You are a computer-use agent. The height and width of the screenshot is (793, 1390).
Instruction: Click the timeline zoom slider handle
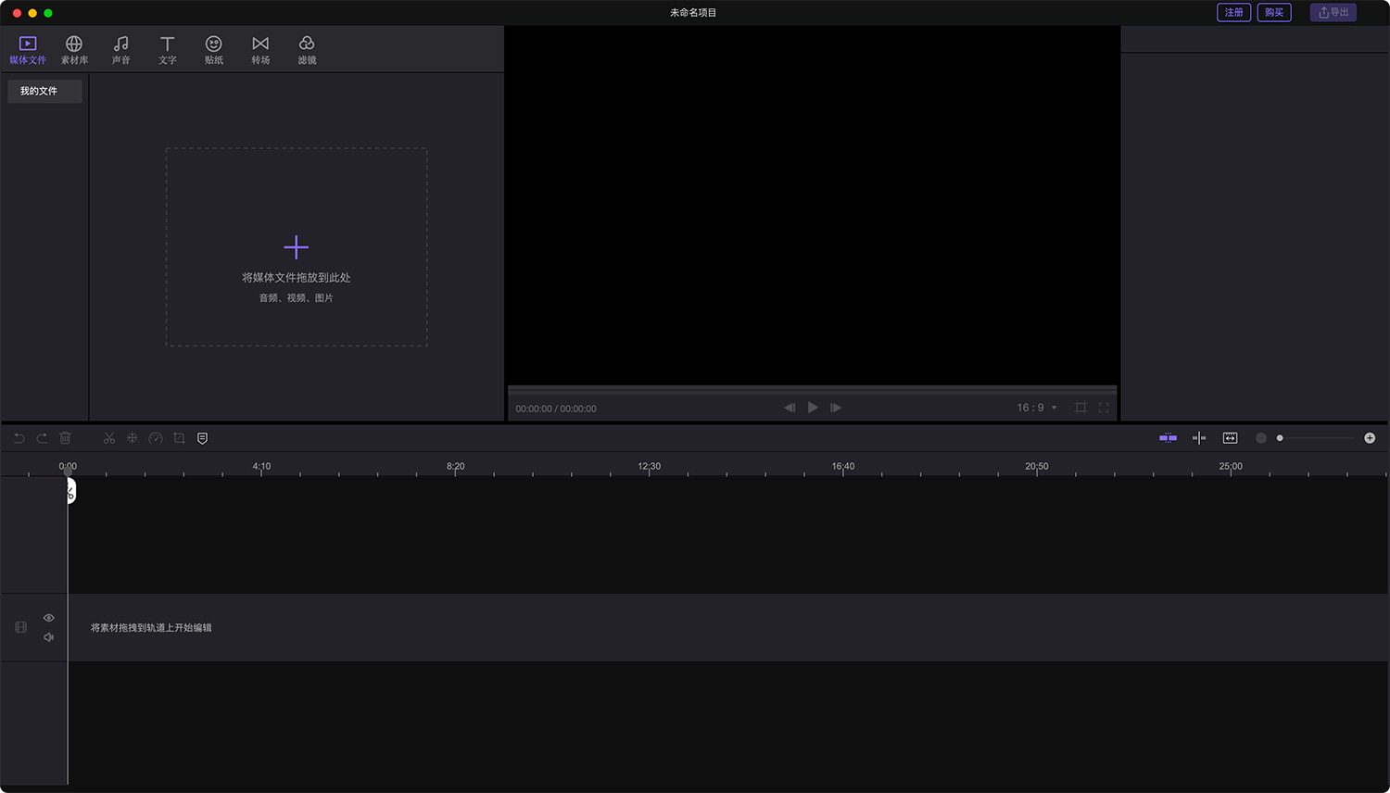pos(1280,438)
